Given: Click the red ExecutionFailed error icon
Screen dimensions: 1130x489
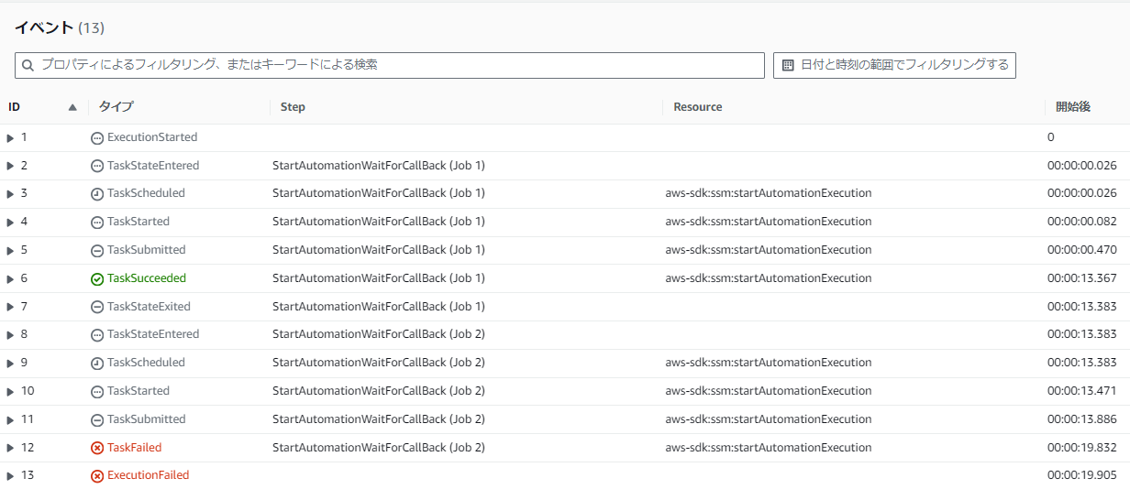Looking at the screenshot, I should pos(97,476).
